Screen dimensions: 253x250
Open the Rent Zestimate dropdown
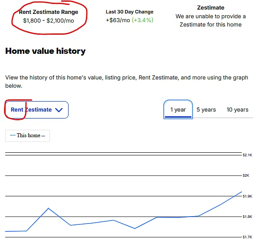37,110
